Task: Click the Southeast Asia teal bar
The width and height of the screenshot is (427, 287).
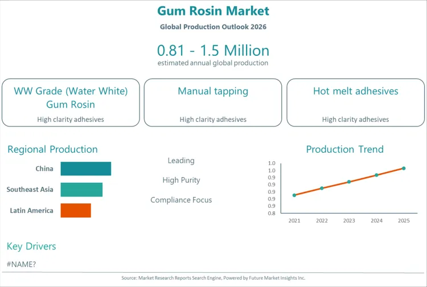Action: (x=81, y=190)
